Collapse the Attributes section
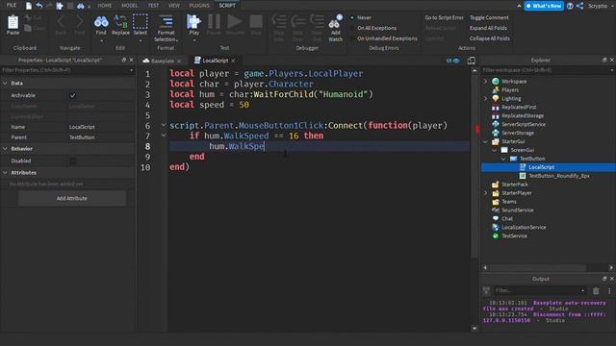Viewport: 616px width, 346px height. (x=5, y=173)
